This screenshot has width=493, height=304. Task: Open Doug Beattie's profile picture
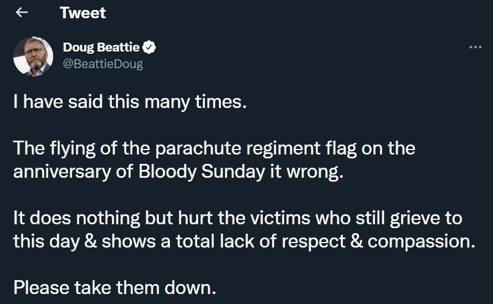[33, 56]
